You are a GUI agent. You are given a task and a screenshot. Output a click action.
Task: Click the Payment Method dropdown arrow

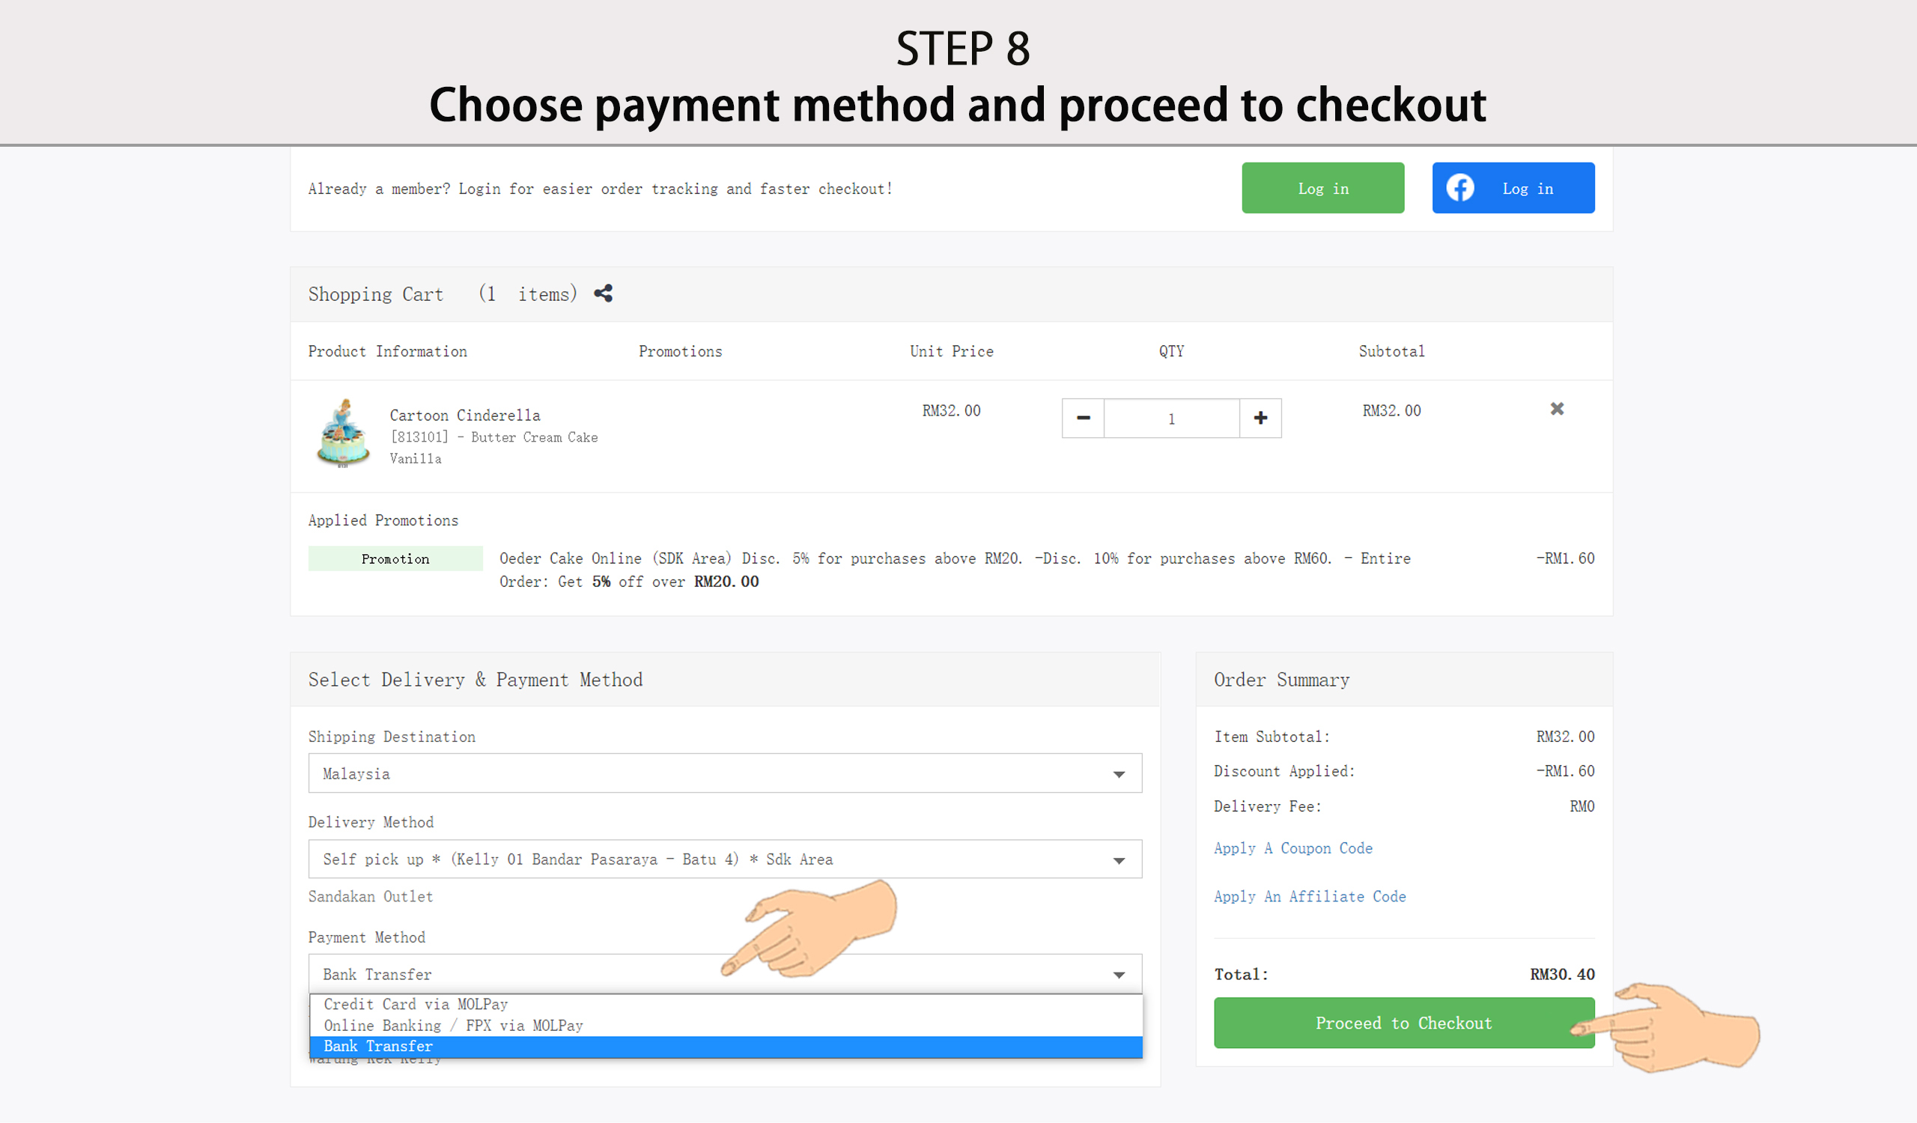point(1118,975)
